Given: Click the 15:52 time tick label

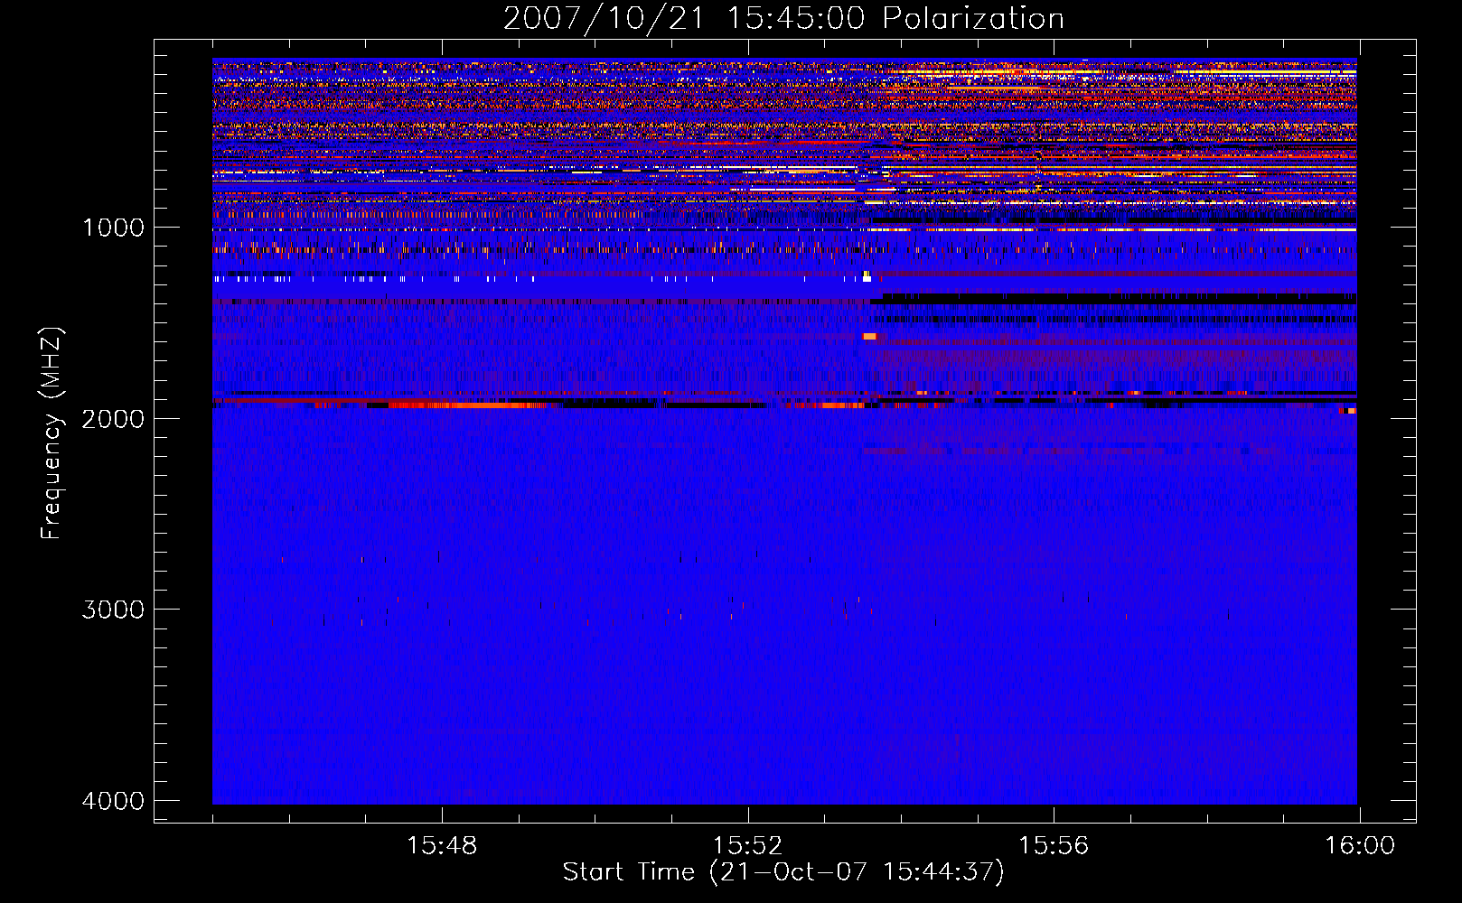Looking at the screenshot, I should (x=747, y=846).
